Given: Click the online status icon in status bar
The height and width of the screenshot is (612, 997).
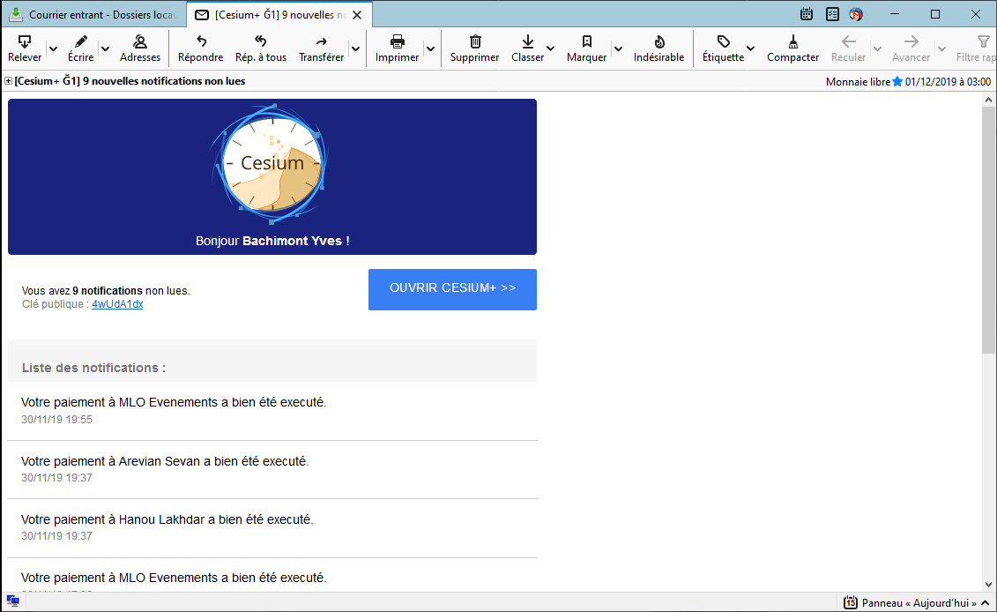Looking at the screenshot, I should (x=12, y=601).
